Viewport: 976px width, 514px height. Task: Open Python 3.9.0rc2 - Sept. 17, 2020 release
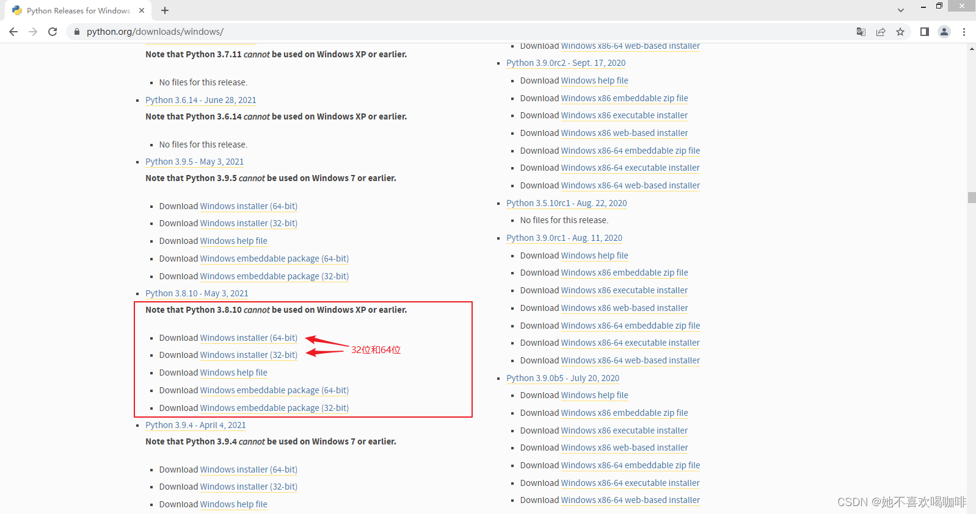(566, 63)
